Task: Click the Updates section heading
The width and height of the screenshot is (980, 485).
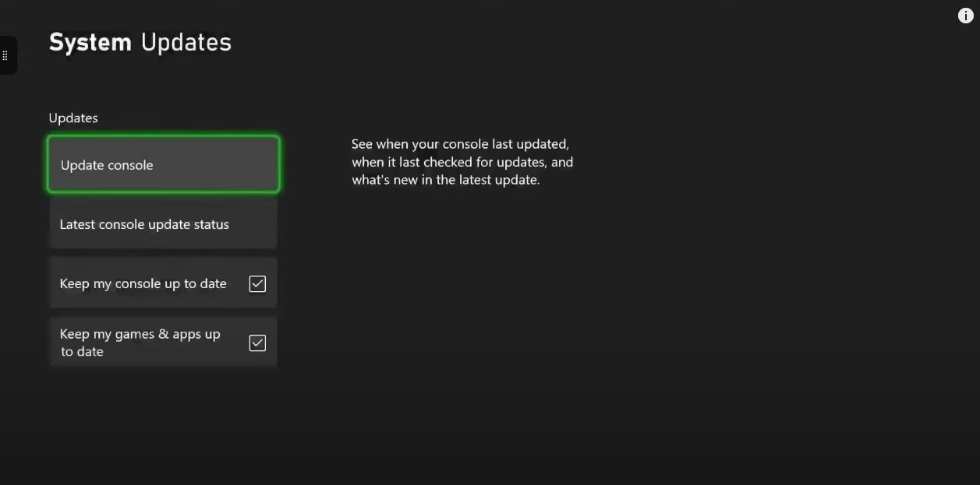Action: pos(73,118)
